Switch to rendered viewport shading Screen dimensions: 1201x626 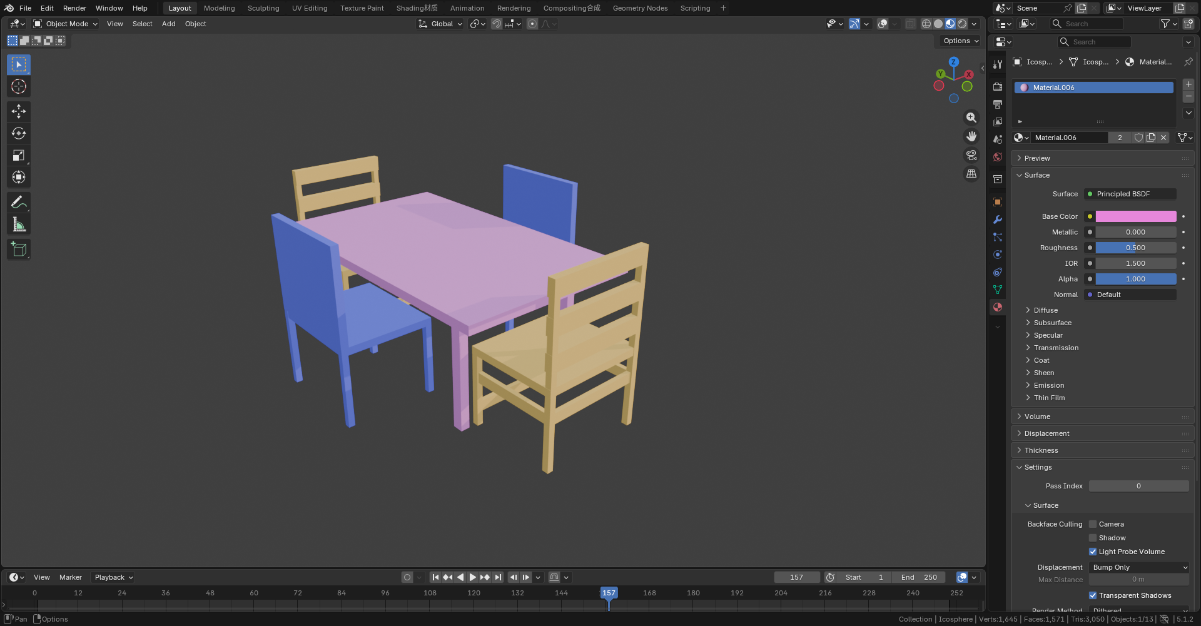[x=962, y=24]
